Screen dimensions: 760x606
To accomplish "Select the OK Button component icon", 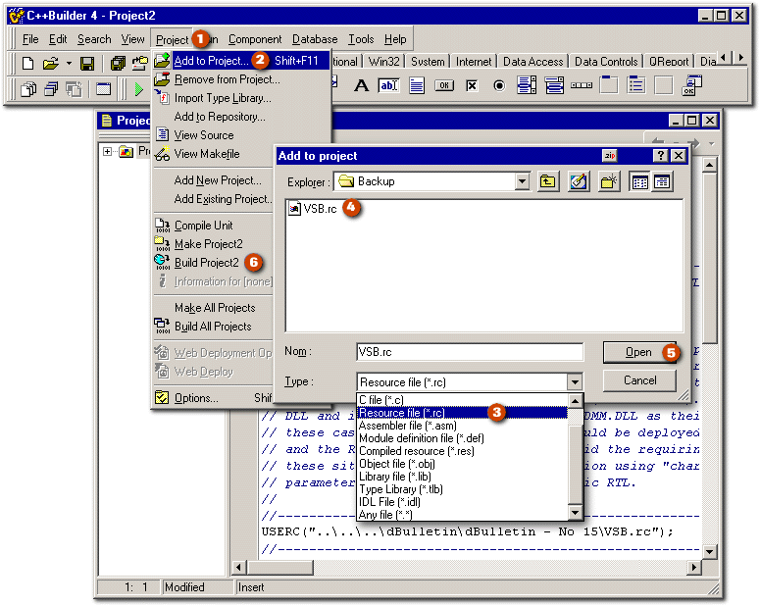I will point(444,86).
